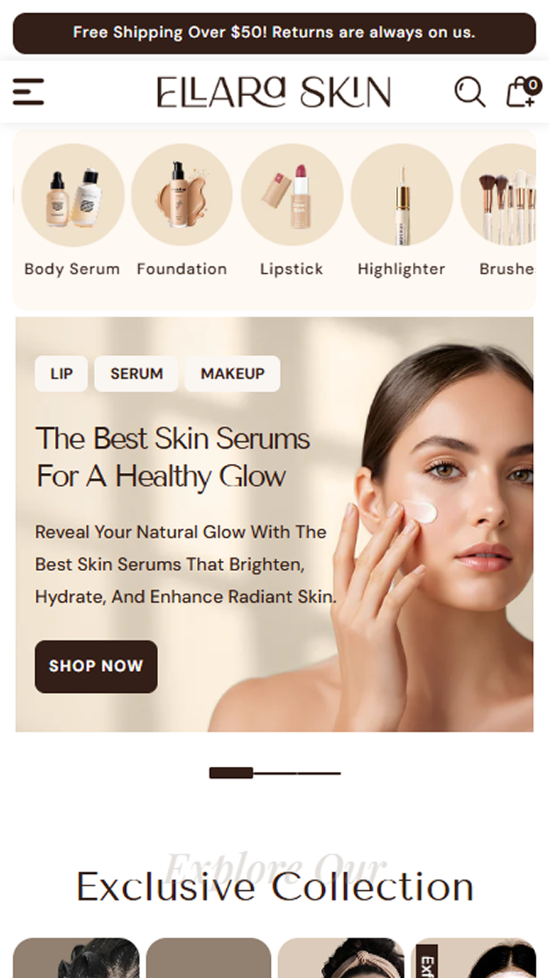Click the search magnifier icon
Screen dimensions: 549x978
point(470,92)
